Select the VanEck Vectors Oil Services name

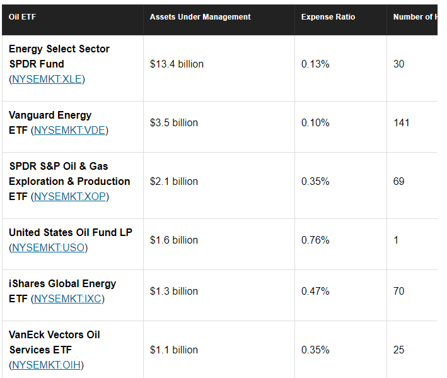point(54,342)
